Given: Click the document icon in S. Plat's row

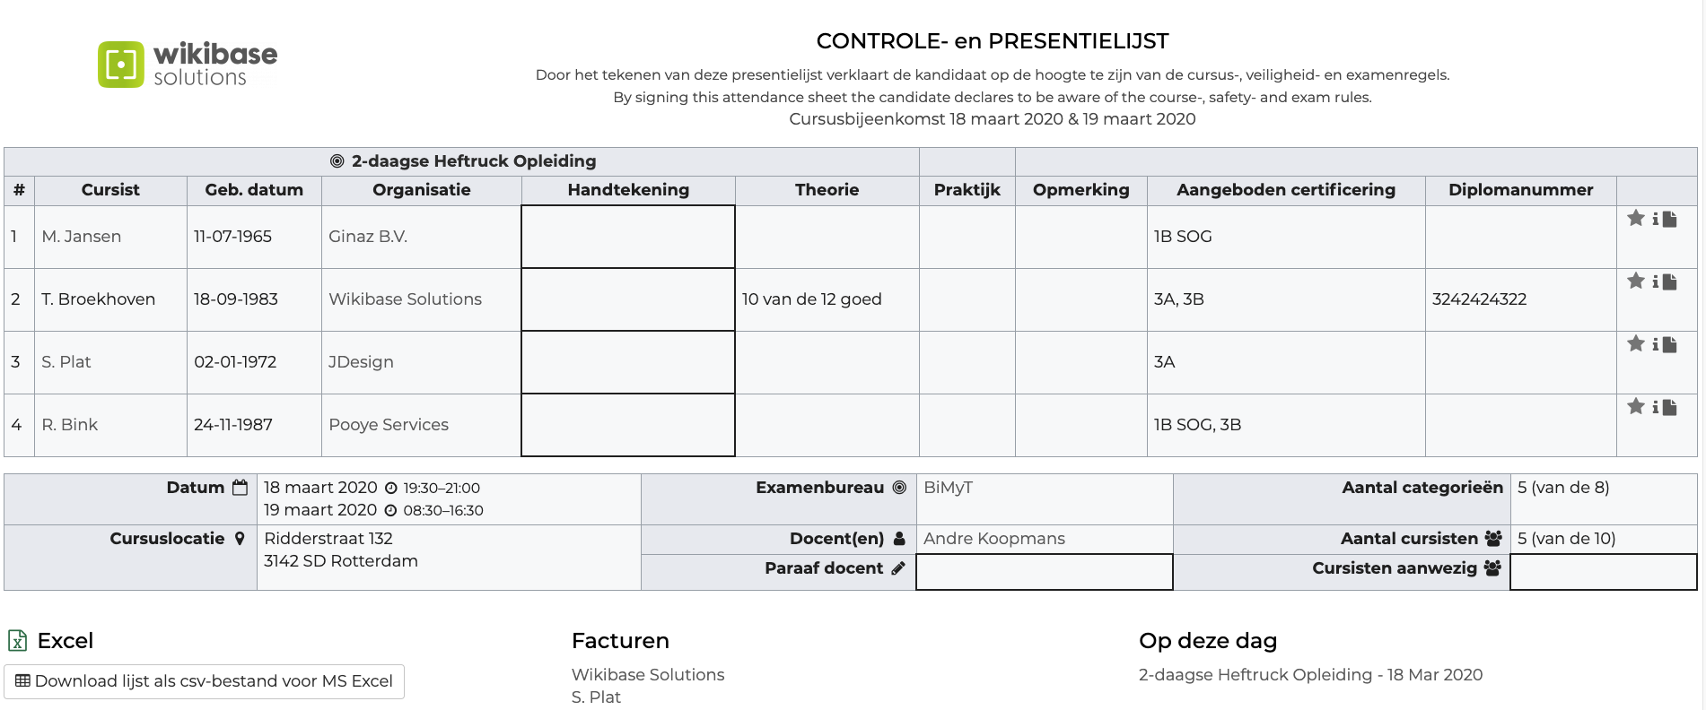Looking at the screenshot, I should (1670, 344).
